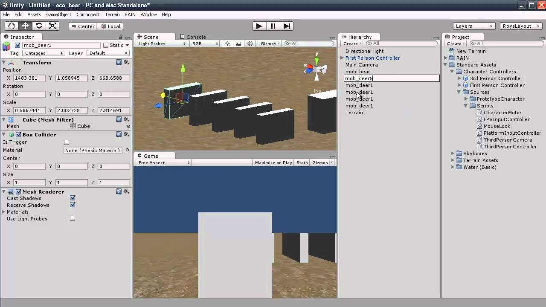Click the Scale Y field
546x307 pixels.
(71, 110)
